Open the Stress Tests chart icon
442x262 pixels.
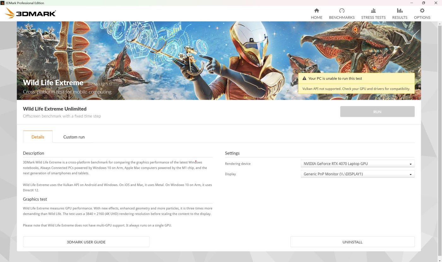point(373,10)
